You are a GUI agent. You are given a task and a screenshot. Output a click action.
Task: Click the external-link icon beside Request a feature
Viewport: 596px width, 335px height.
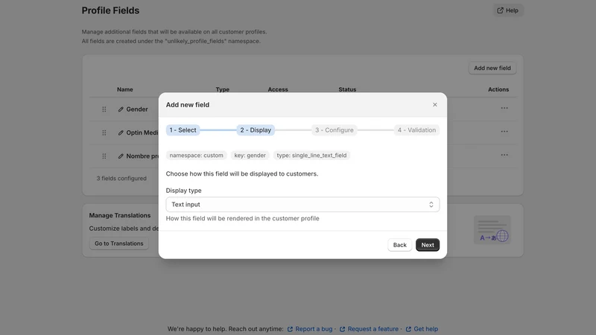coord(343,329)
